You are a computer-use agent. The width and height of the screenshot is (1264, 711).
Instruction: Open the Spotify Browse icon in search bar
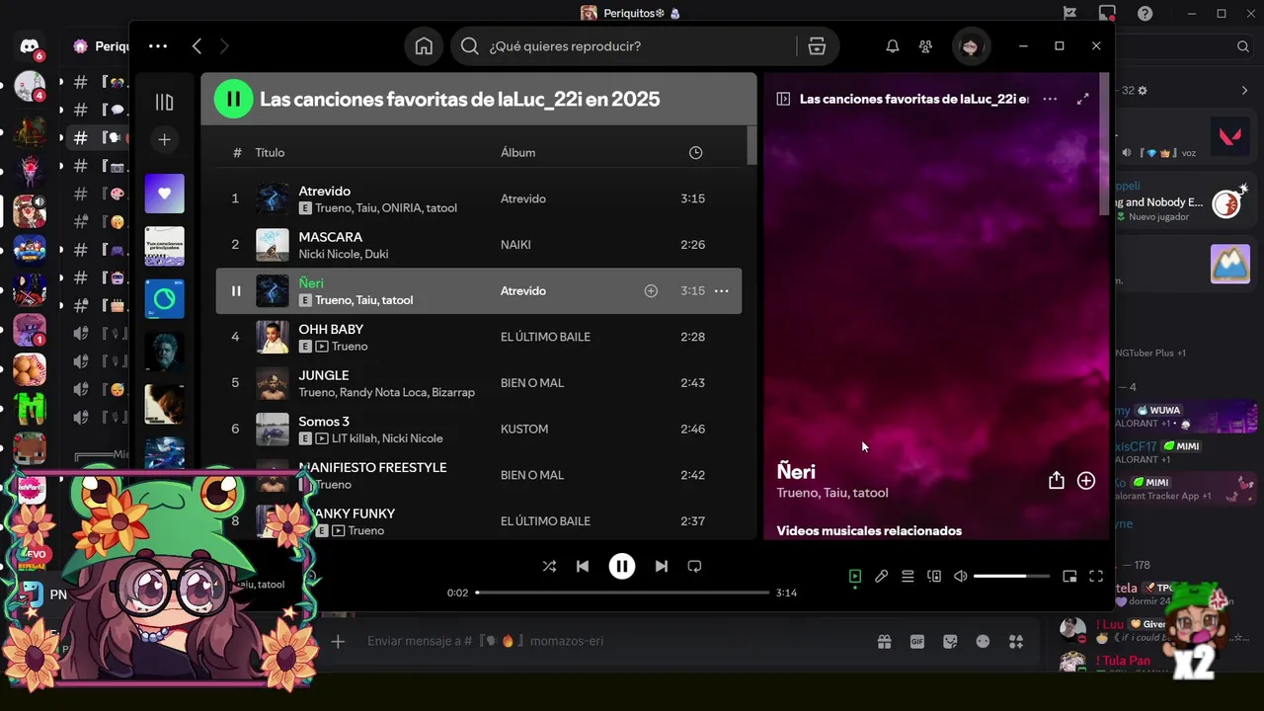pos(817,46)
